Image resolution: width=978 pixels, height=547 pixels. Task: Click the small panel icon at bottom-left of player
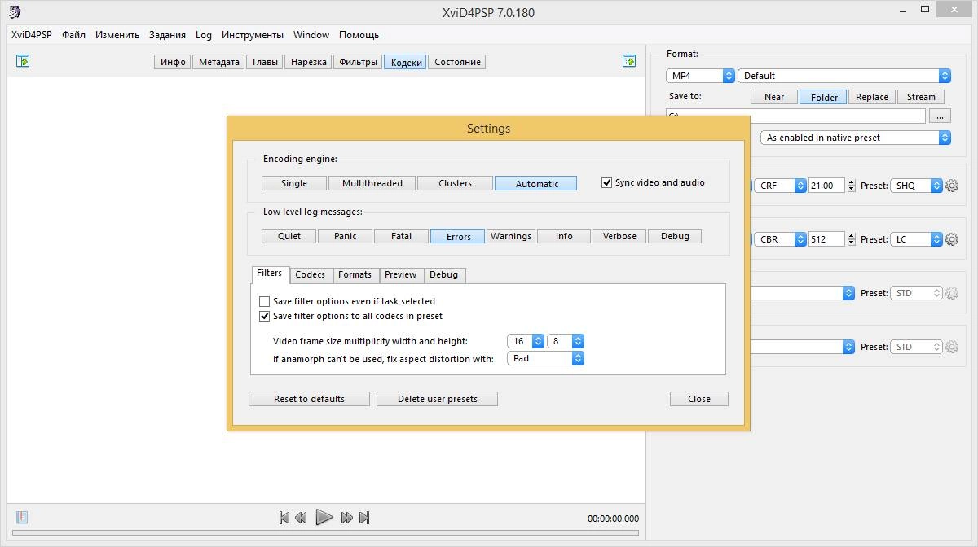click(22, 517)
